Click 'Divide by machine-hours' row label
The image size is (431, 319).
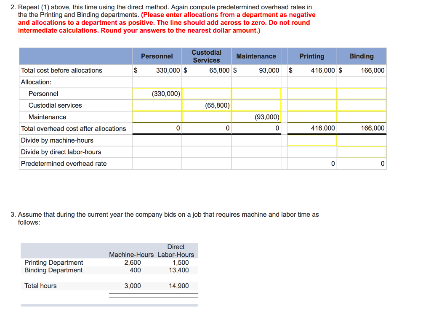pos(57,140)
